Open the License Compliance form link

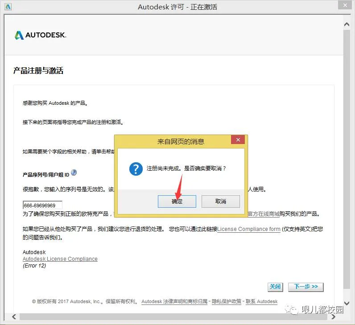click(x=248, y=229)
